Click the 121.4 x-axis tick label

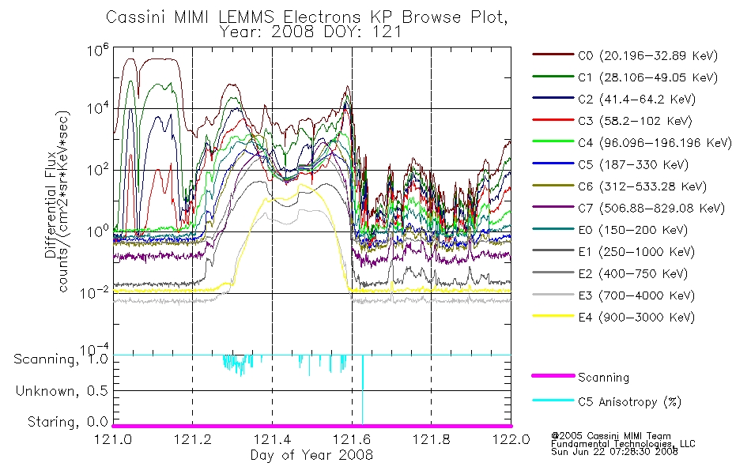(272, 439)
